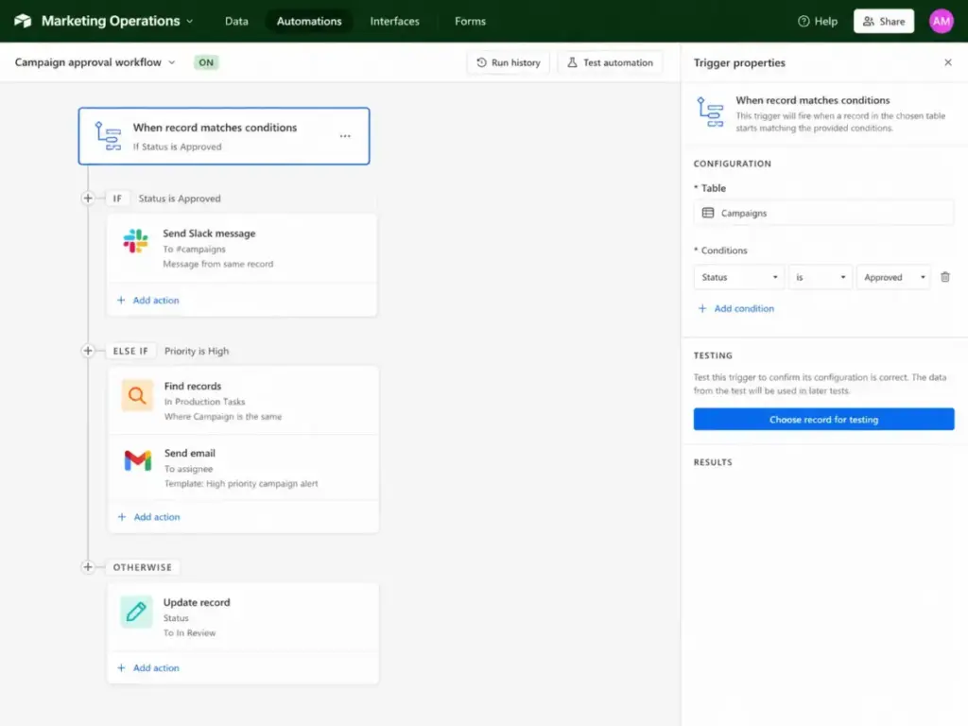Viewport: 968px width, 726px height.
Task: Click the plus icon beside OTHERWISE
Action: (x=88, y=567)
